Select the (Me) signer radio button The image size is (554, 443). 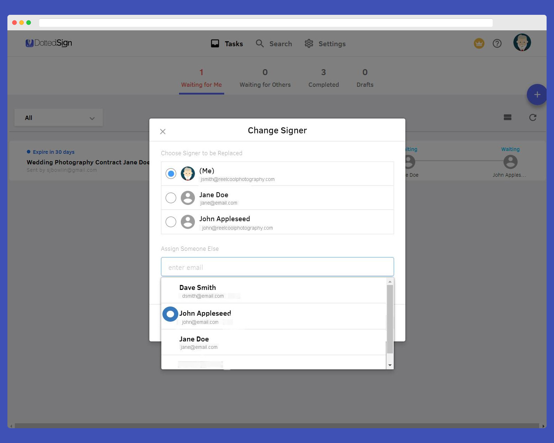tap(171, 174)
